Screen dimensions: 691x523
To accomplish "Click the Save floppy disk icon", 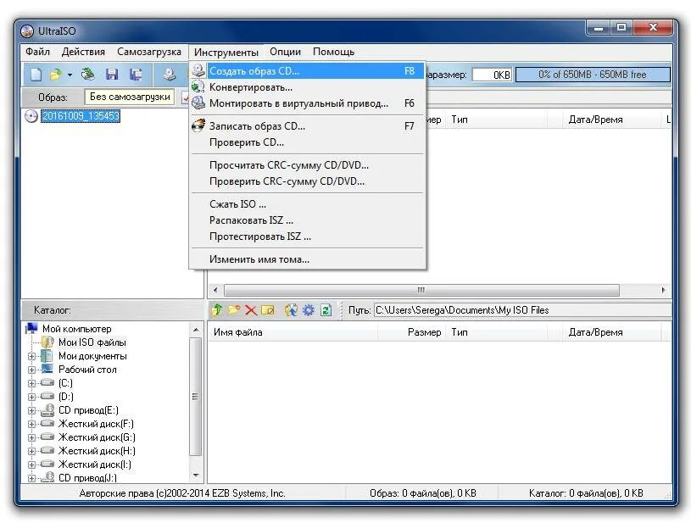I will (x=112, y=74).
